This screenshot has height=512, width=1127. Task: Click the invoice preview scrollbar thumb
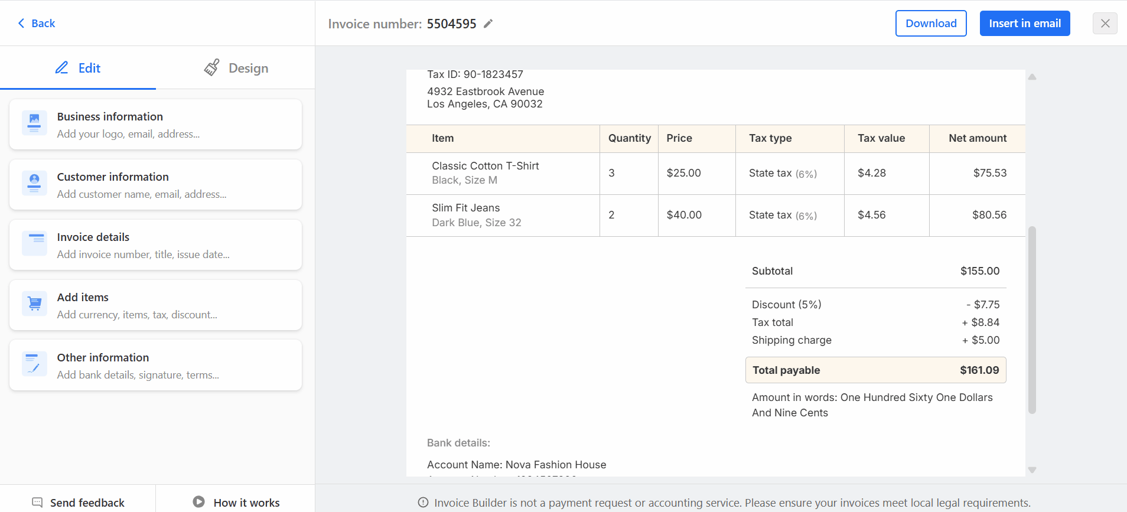pyautogui.click(x=1032, y=319)
